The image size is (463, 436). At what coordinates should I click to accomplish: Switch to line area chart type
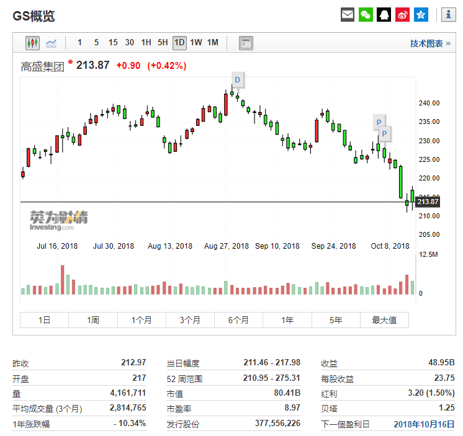pyautogui.click(x=51, y=43)
